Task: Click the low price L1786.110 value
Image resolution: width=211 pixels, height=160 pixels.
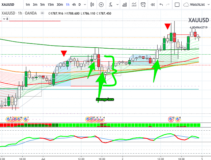Action: pyautogui.click(x=88, y=14)
